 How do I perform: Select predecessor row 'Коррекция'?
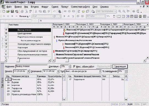[96, 79]
